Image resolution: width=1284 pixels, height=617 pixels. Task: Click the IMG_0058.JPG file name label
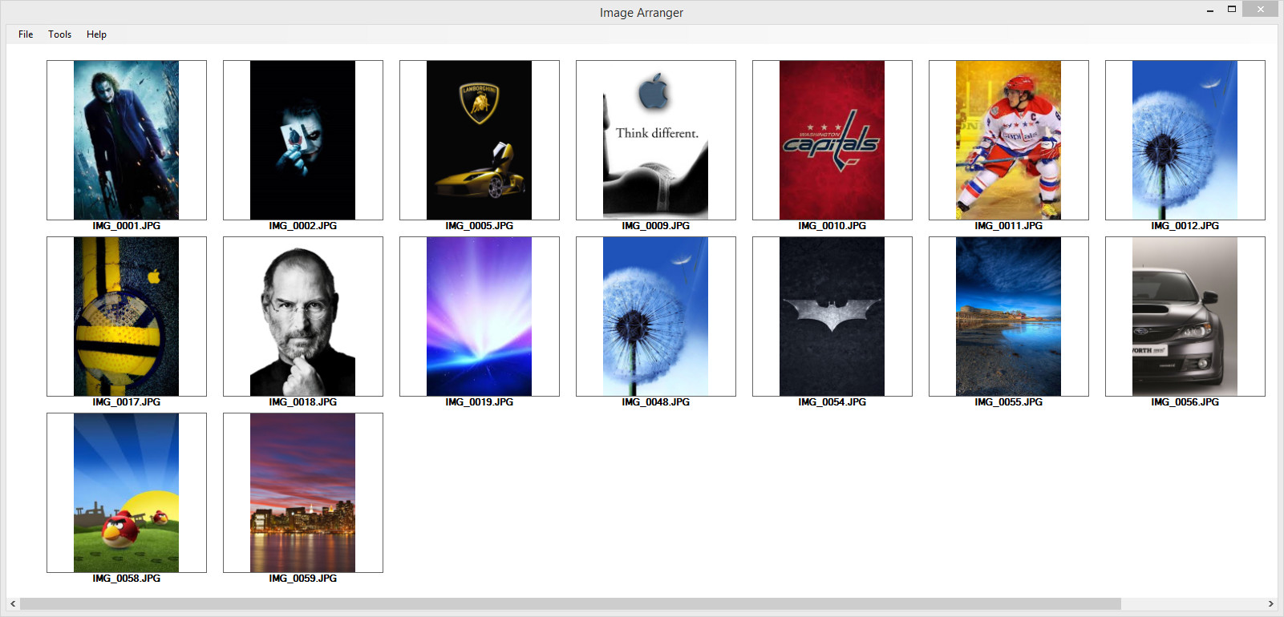pos(127,579)
